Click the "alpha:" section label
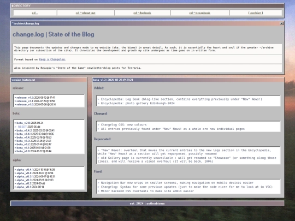The height and width of the screenshot is (221, 295). (17, 160)
